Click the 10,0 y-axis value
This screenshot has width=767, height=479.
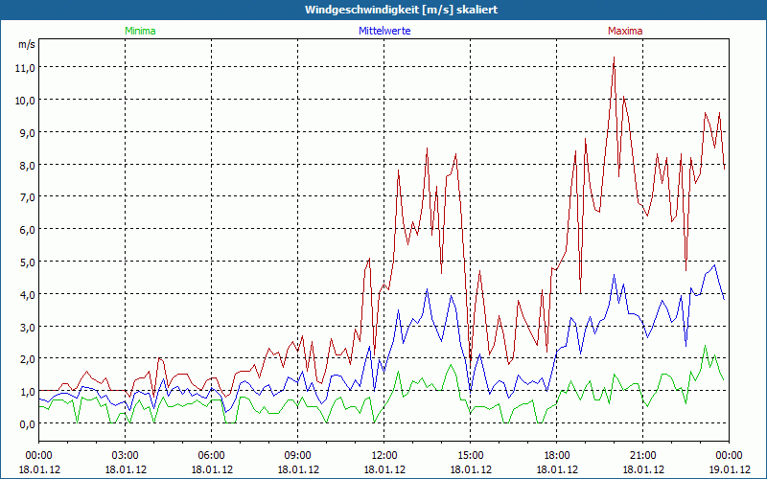(x=26, y=101)
